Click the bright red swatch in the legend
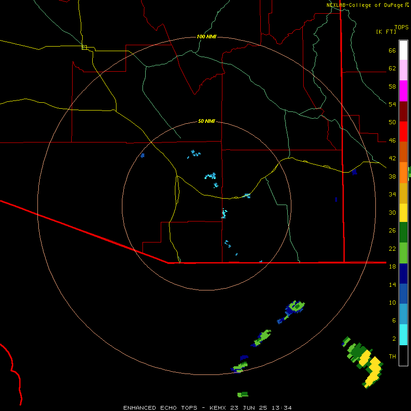This screenshot has height=411, width=411. 403,132
